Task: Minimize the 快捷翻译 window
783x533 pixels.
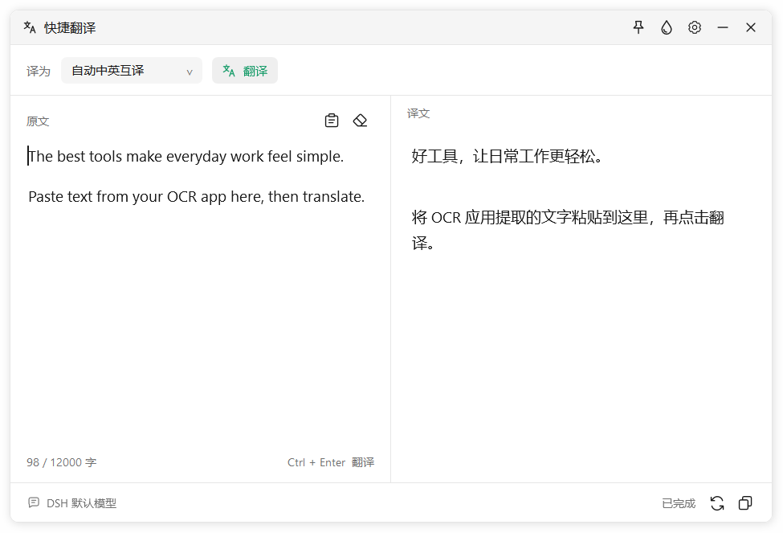Action: pos(723,27)
